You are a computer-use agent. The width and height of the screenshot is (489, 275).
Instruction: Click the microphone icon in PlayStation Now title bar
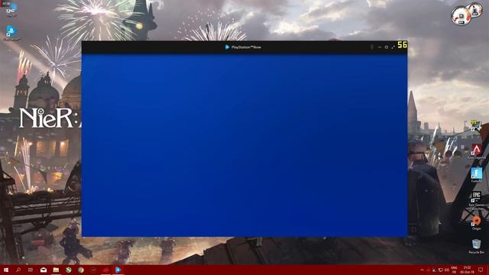[372, 47]
